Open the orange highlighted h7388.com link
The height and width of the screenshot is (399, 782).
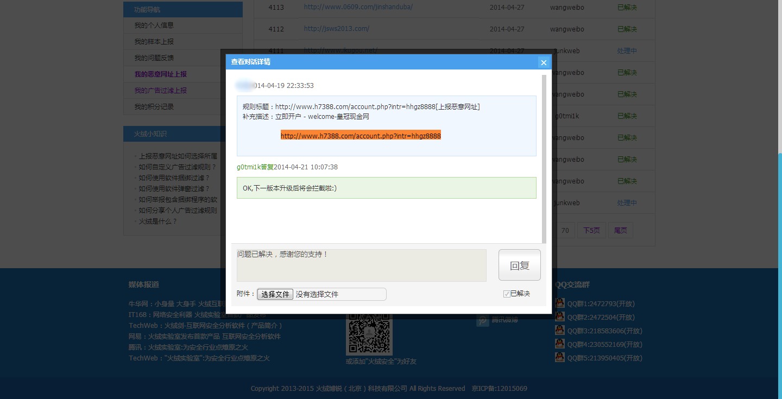pos(361,136)
